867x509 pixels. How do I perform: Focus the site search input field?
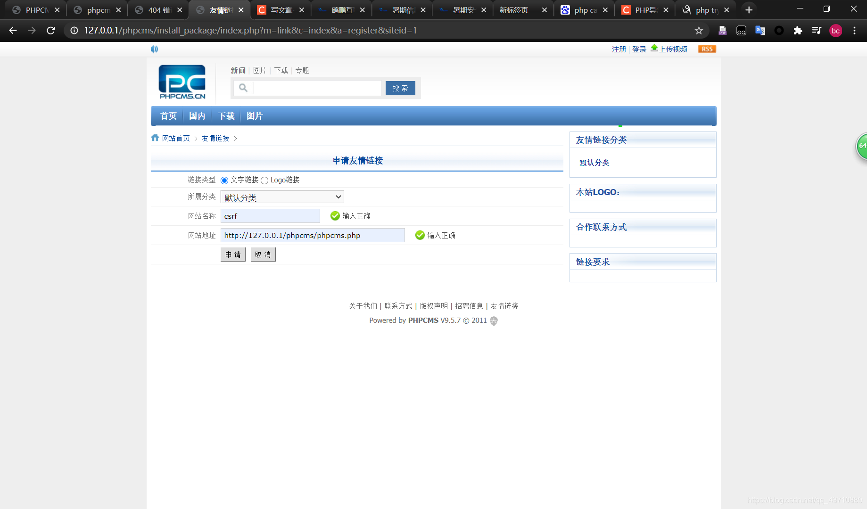[x=317, y=88]
